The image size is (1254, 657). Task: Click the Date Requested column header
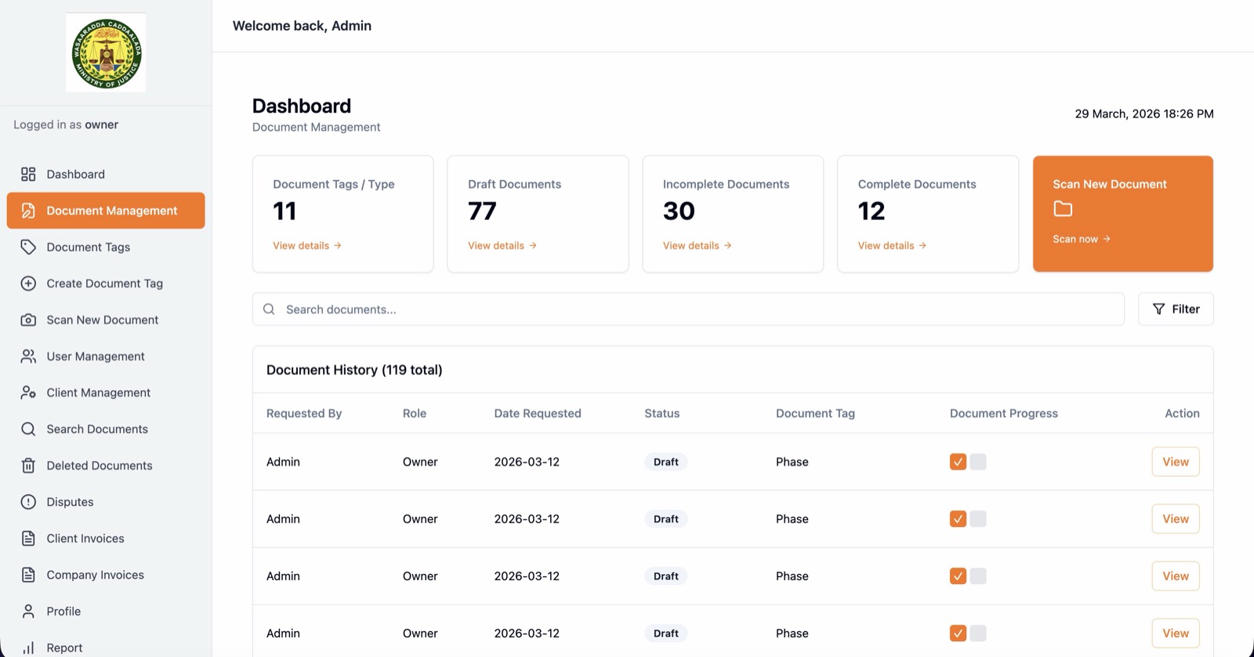538,413
